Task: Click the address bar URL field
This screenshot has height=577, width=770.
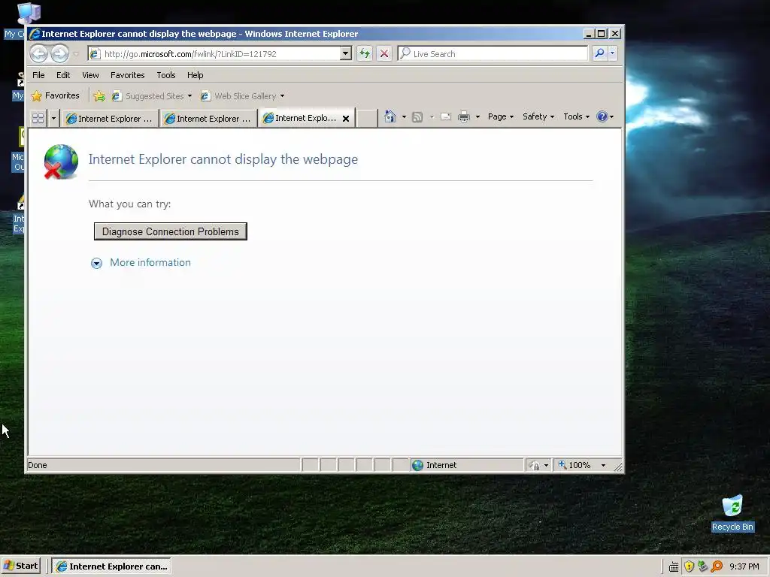Action: (214, 53)
